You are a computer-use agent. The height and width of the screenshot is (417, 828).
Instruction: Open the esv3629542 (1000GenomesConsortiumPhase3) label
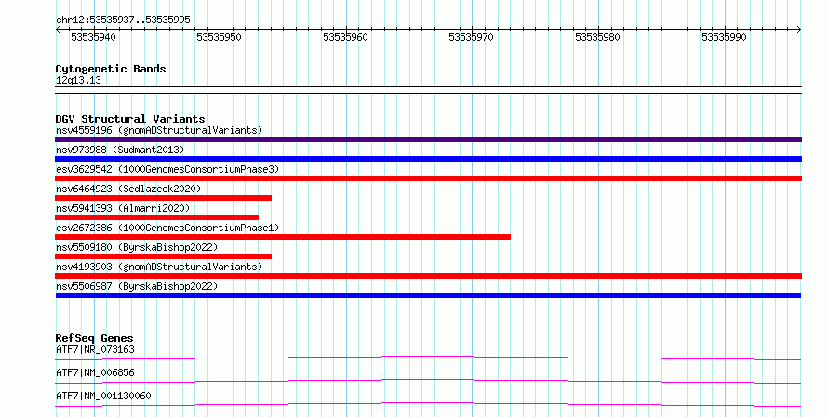click(x=167, y=169)
